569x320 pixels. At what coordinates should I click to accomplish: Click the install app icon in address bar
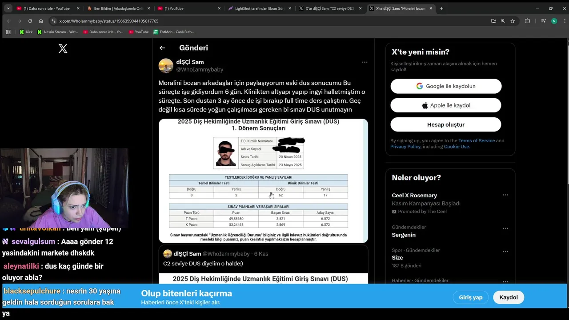(493, 21)
